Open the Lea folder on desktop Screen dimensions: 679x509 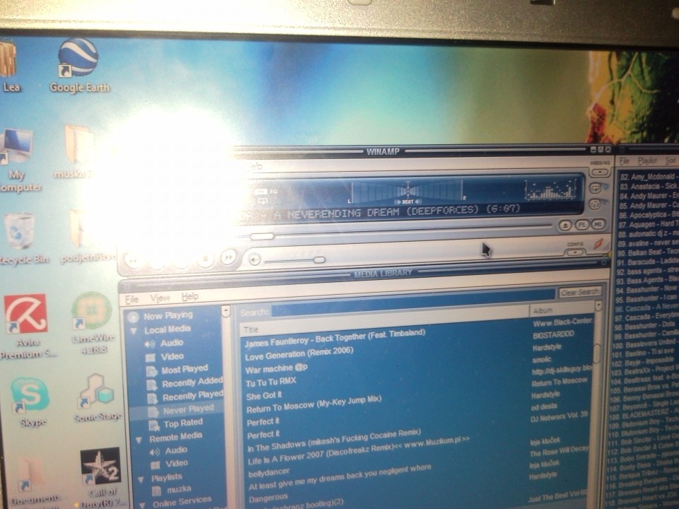click(x=9, y=65)
